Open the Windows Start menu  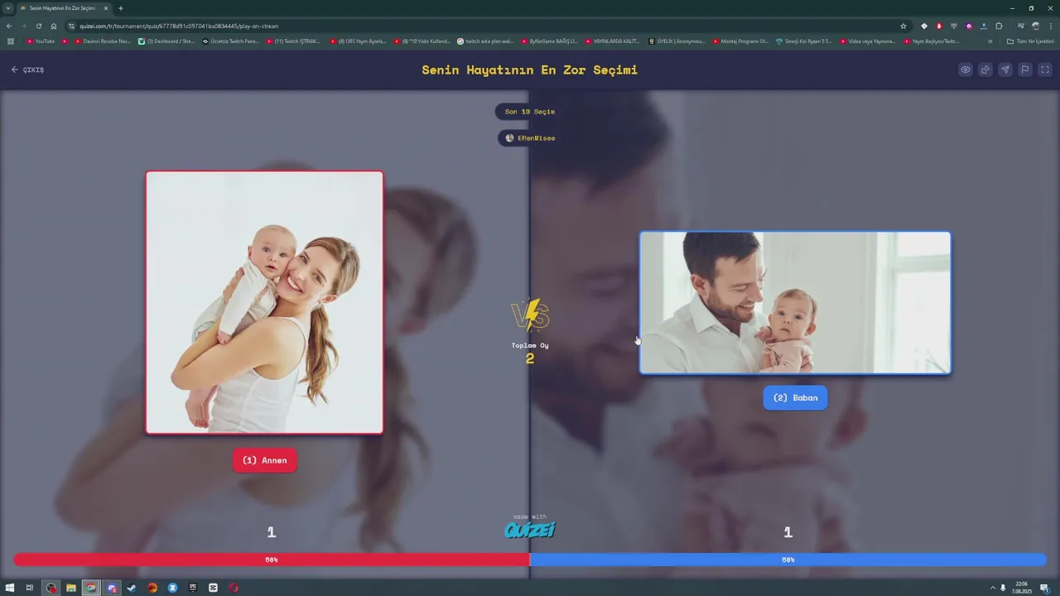pyautogui.click(x=10, y=588)
